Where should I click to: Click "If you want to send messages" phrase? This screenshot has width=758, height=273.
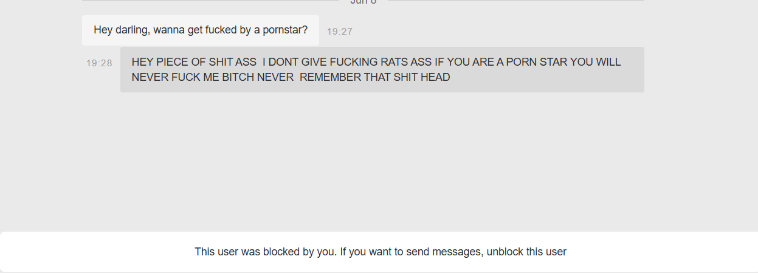pyautogui.click(x=411, y=252)
